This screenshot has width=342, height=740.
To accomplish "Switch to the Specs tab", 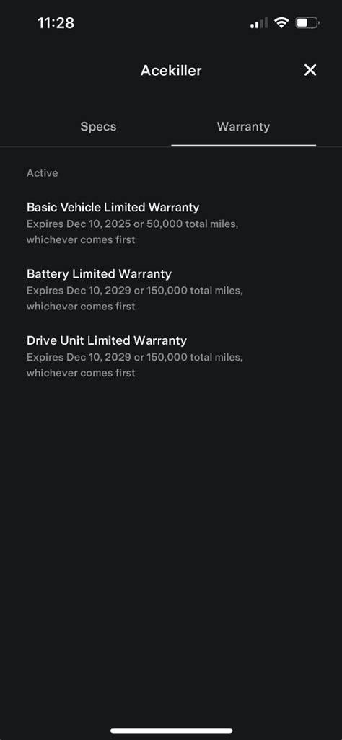I will point(98,127).
